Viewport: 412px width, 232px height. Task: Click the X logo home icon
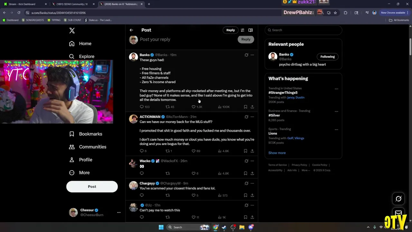72,31
